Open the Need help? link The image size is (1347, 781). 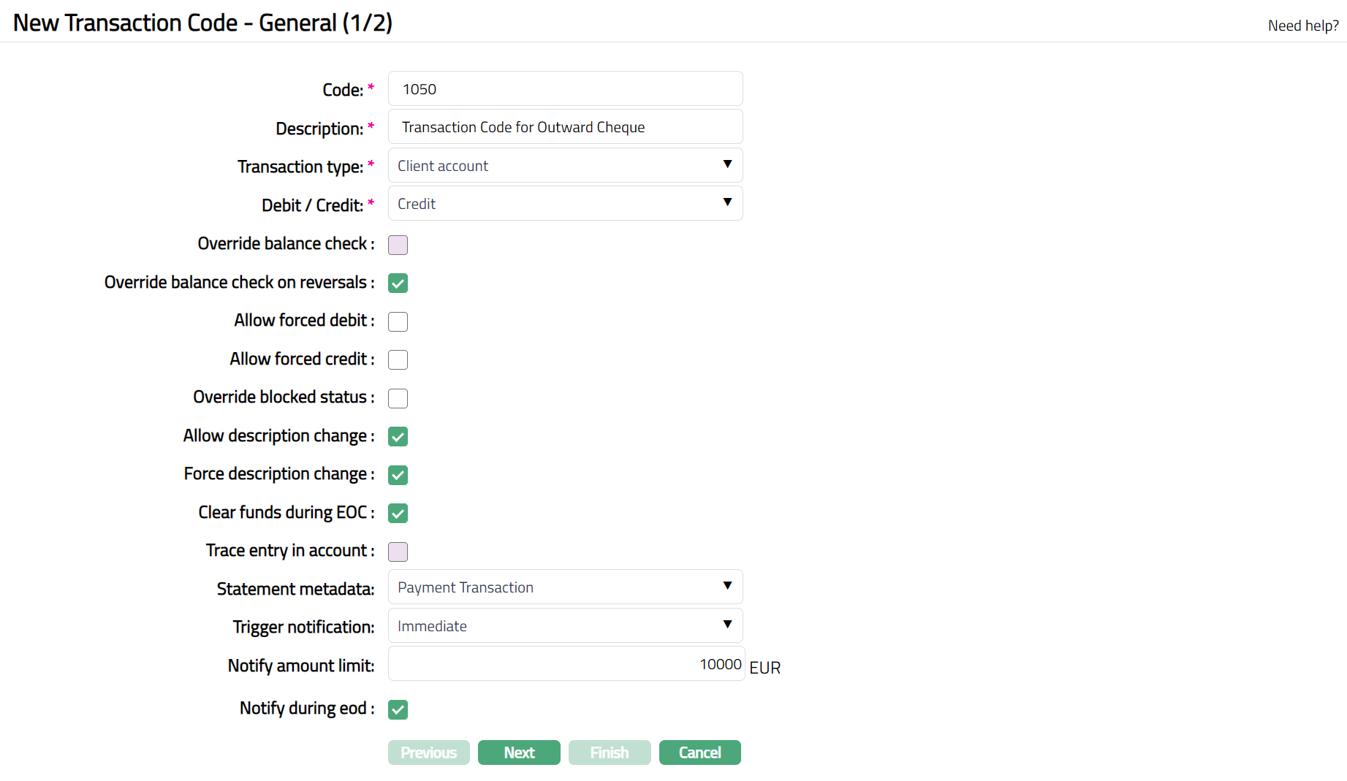(x=1302, y=26)
